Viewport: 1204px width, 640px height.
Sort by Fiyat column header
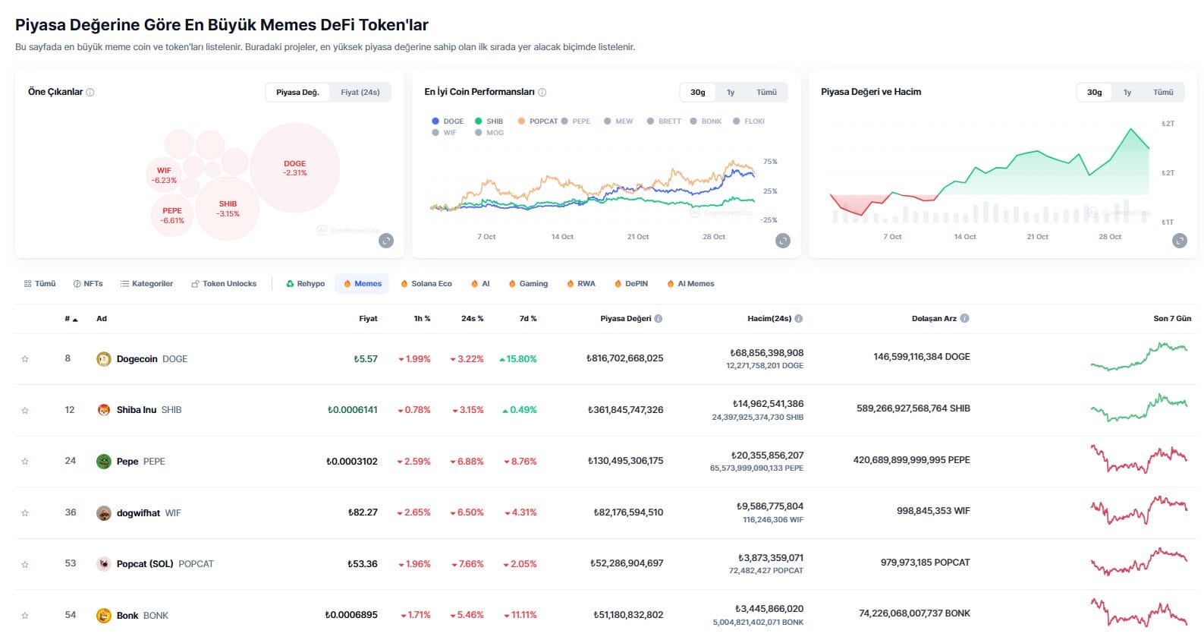(368, 319)
